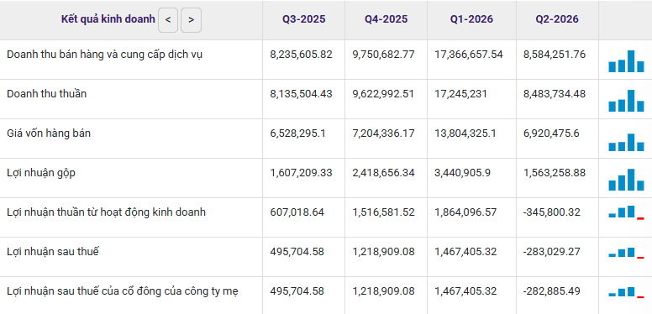This screenshot has height=314, width=652.
Task: Click value 1,516,581.52
Action: click(383, 212)
